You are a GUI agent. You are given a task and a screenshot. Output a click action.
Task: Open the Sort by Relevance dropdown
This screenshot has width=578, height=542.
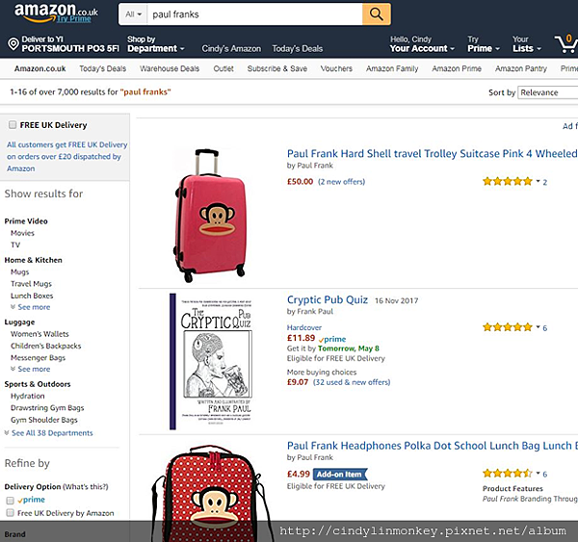tap(546, 92)
